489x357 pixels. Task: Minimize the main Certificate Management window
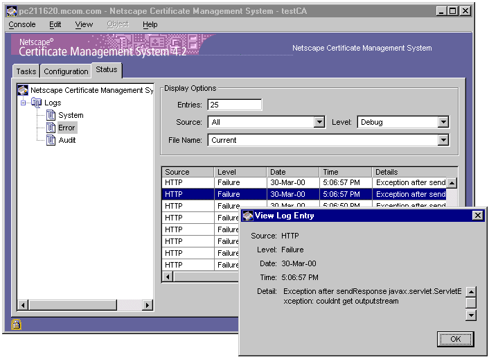441,11
